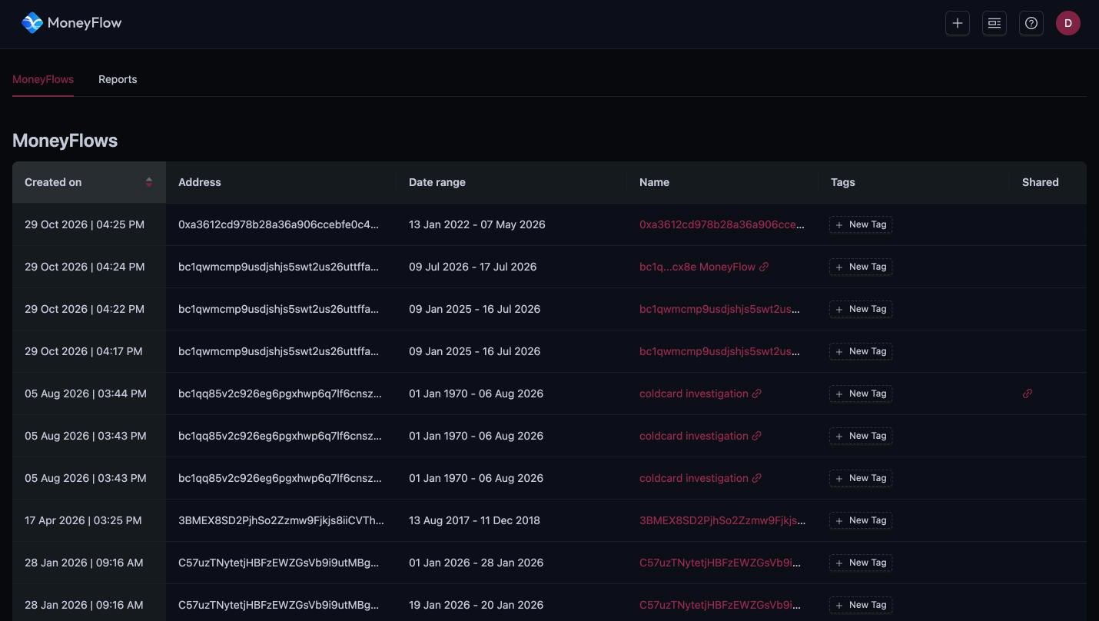Add a New Tag in the 04:17 PM row
The image size is (1099, 621).
pyautogui.click(x=861, y=351)
